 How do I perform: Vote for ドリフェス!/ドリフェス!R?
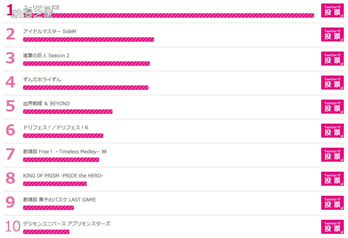point(332,130)
